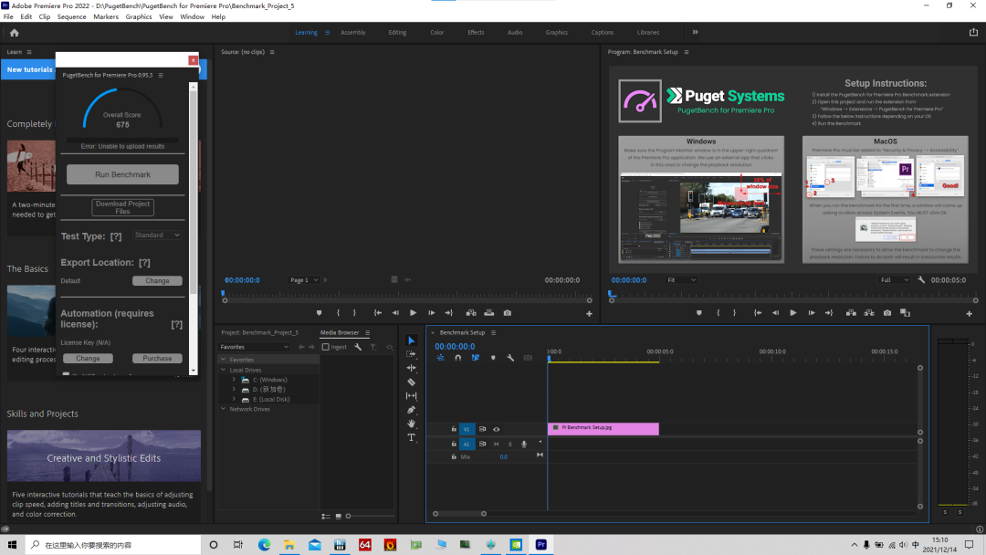Collapse the Local Drives group
Viewport: 986px width, 555px height.
224,371
